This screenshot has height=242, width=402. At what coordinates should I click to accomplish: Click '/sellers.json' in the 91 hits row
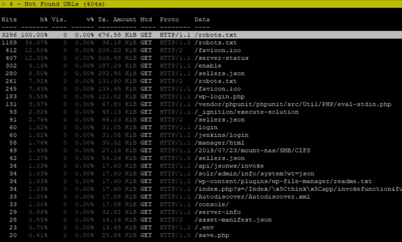pyautogui.click(x=219, y=119)
